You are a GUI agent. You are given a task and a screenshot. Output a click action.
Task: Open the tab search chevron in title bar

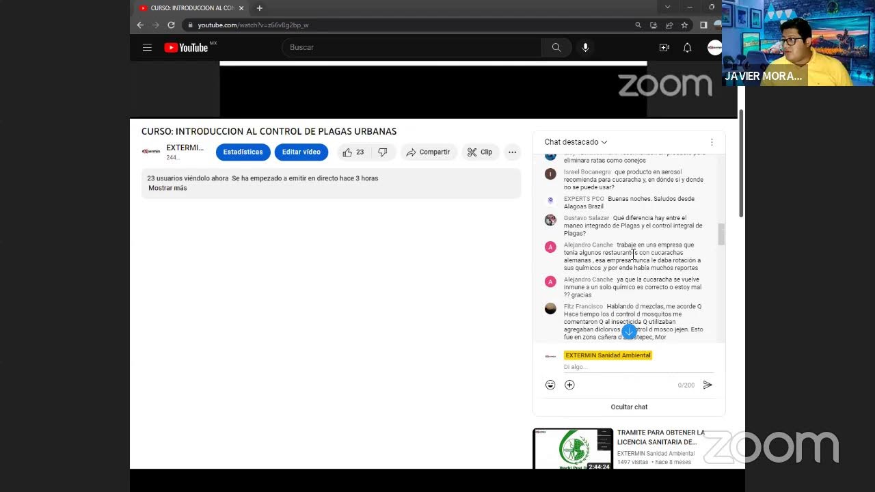667,7
